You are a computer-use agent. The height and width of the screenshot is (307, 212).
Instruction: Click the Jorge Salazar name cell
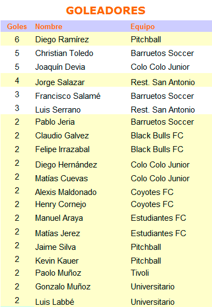click(x=60, y=82)
